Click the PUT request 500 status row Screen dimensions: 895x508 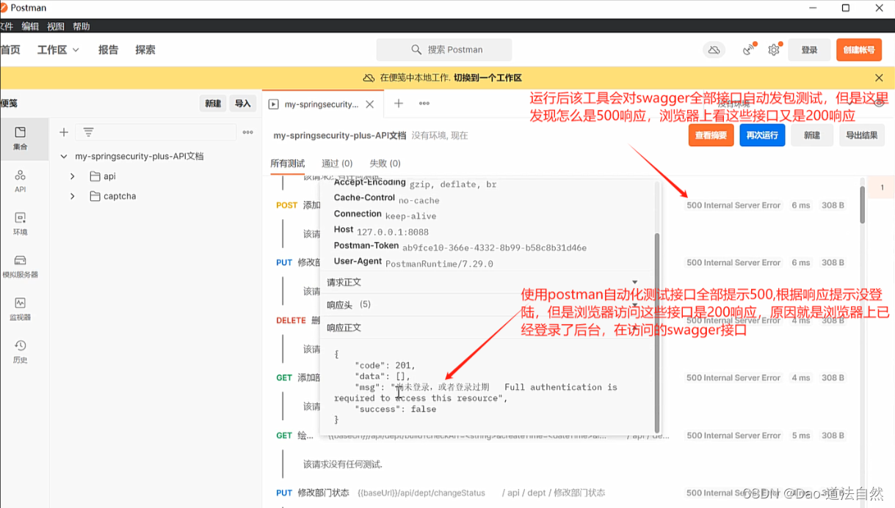(733, 262)
